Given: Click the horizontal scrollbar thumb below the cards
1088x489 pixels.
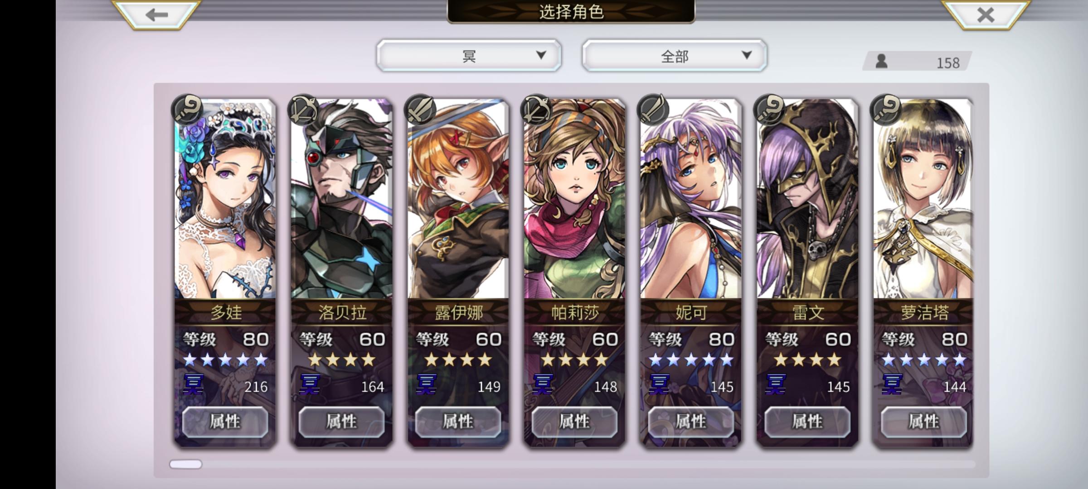Looking at the screenshot, I should click(186, 464).
